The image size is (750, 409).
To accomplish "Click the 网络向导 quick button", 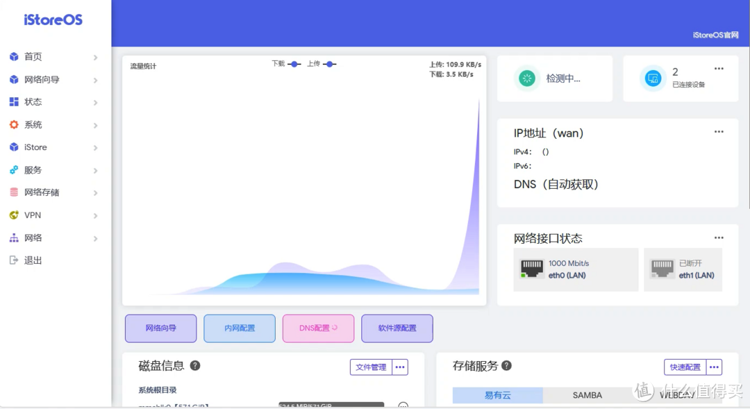I will [x=160, y=328].
